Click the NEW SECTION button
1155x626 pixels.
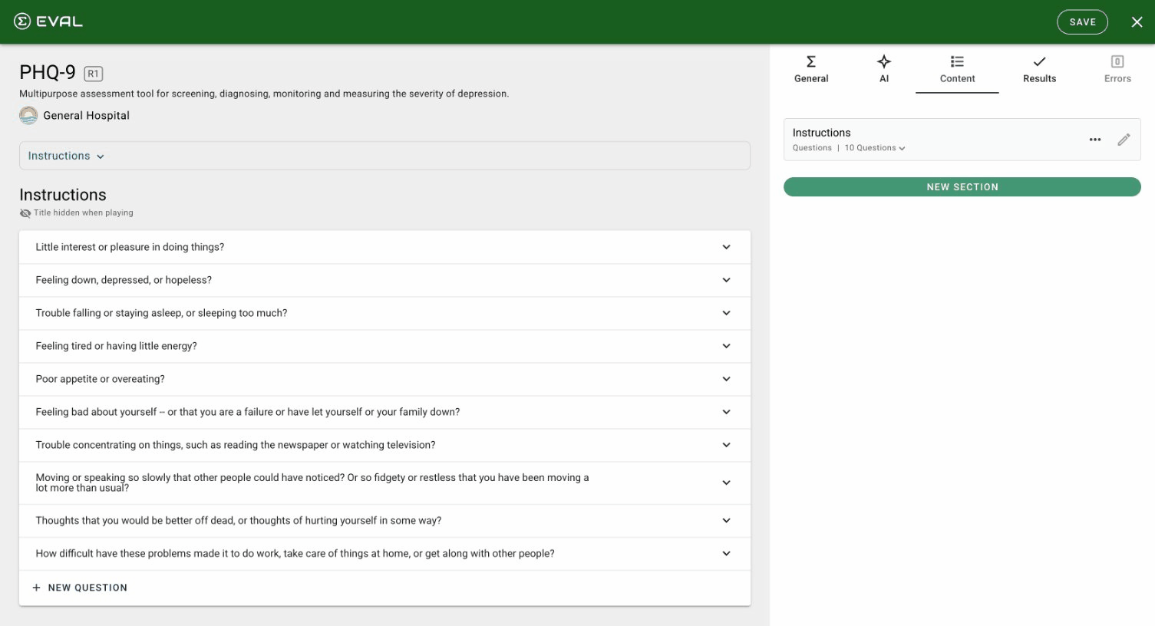tap(961, 186)
